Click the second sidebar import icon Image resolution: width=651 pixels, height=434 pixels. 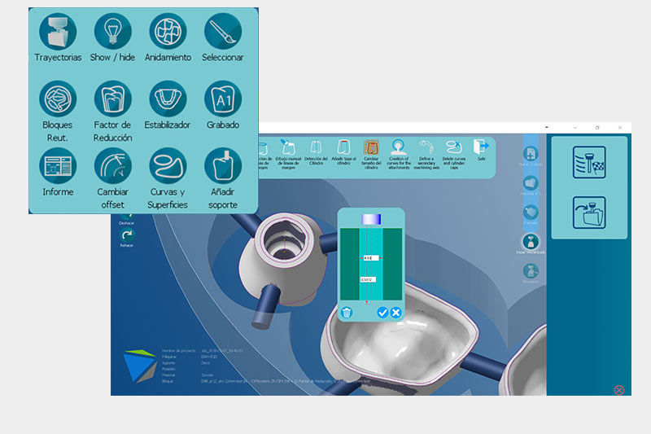tap(531, 185)
